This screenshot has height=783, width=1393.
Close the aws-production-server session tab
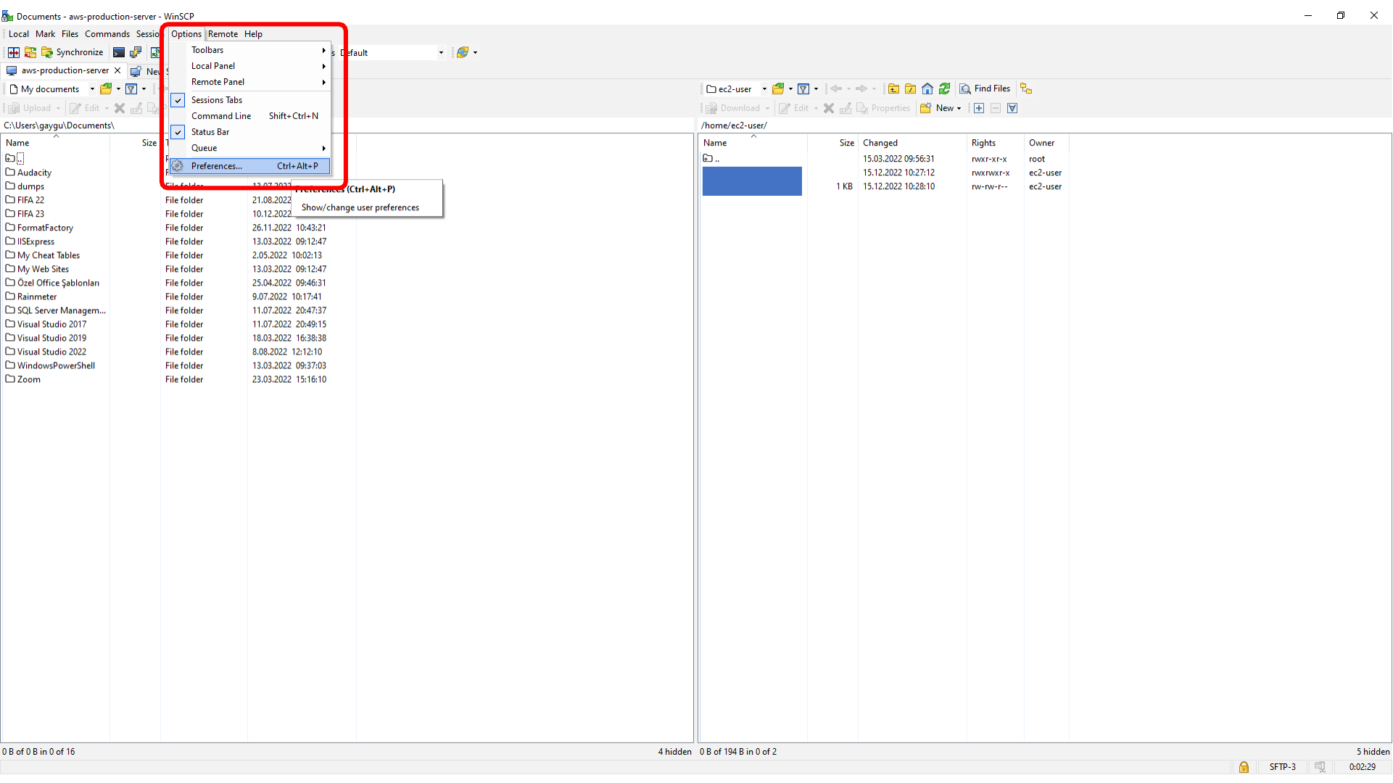117,70
